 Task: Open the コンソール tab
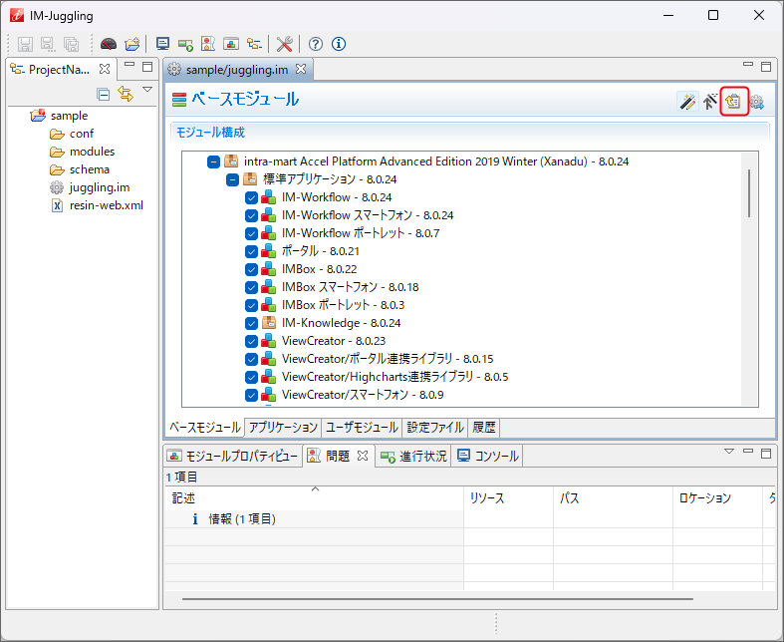488,456
